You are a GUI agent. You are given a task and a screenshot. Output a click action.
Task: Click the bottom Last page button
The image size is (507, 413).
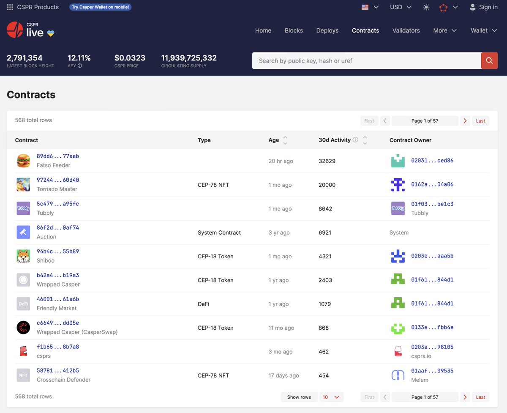coord(480,397)
